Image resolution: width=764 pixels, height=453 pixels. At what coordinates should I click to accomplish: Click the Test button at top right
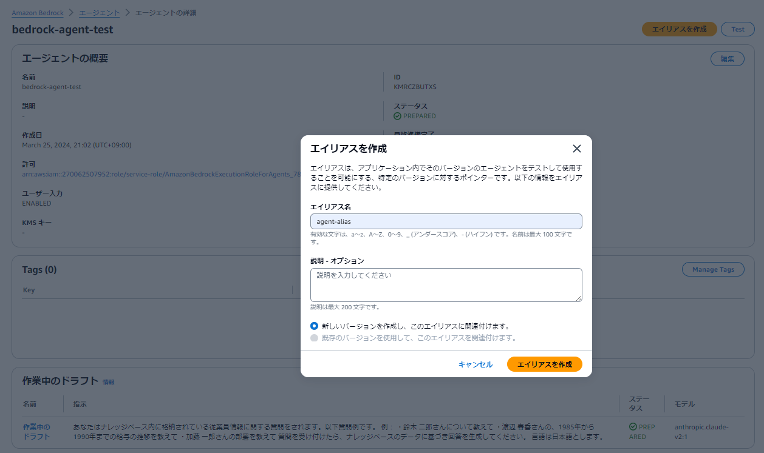click(737, 29)
